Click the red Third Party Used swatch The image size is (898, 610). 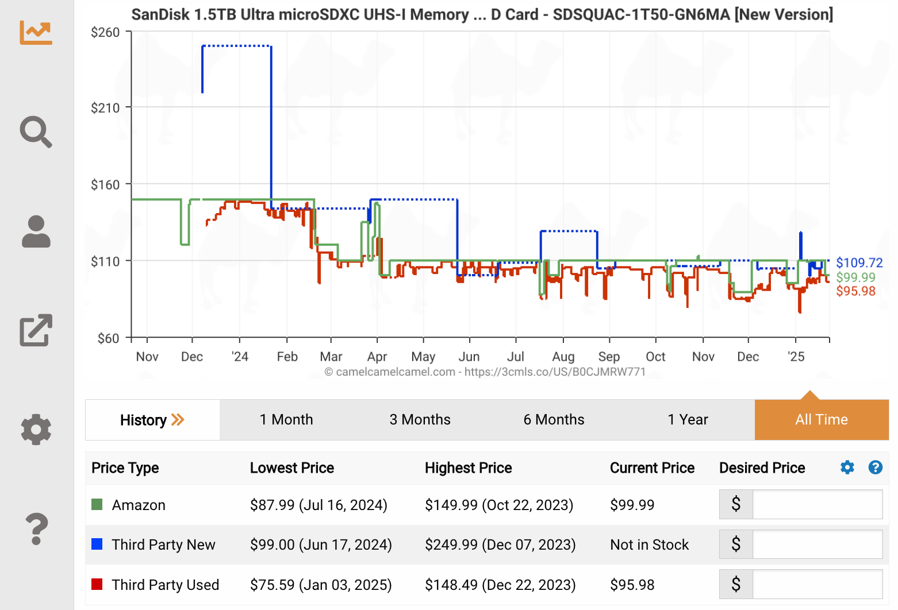[x=97, y=584]
